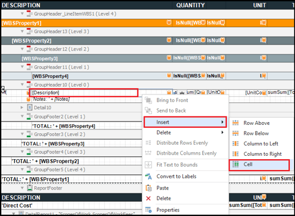Click the GroupHeader10 band icon
This screenshot has width=295, height=216.
[x=29, y=84]
